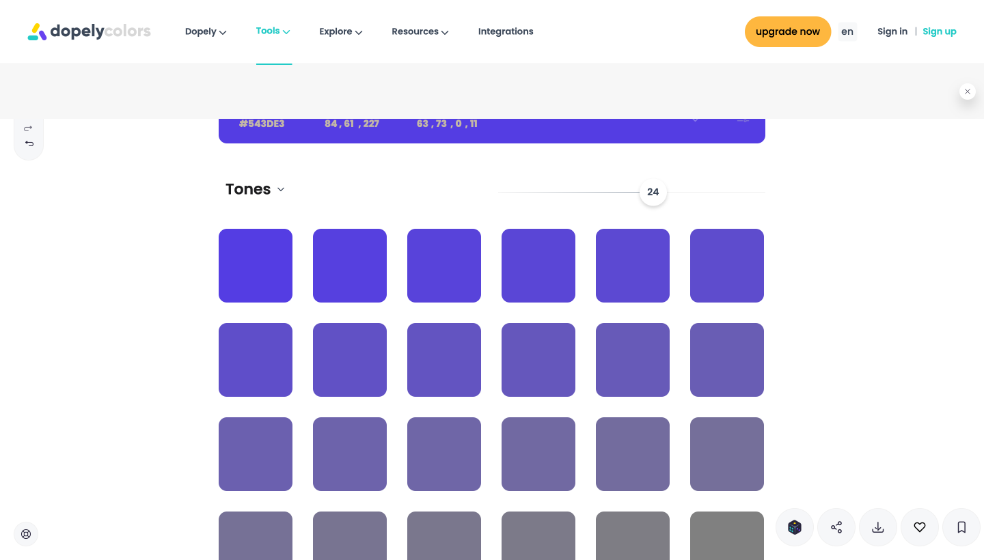
Task: Click the share icon in bottom toolbar
Action: (836, 527)
